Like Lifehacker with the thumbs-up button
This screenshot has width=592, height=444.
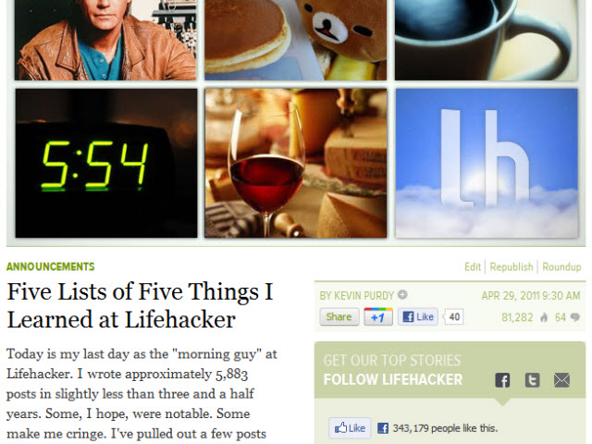[350, 428]
